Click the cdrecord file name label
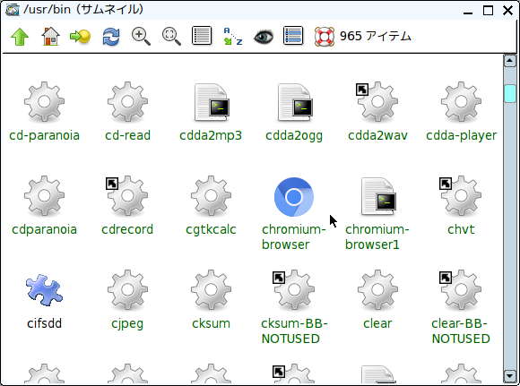This screenshot has width=520, height=386. pos(127,229)
